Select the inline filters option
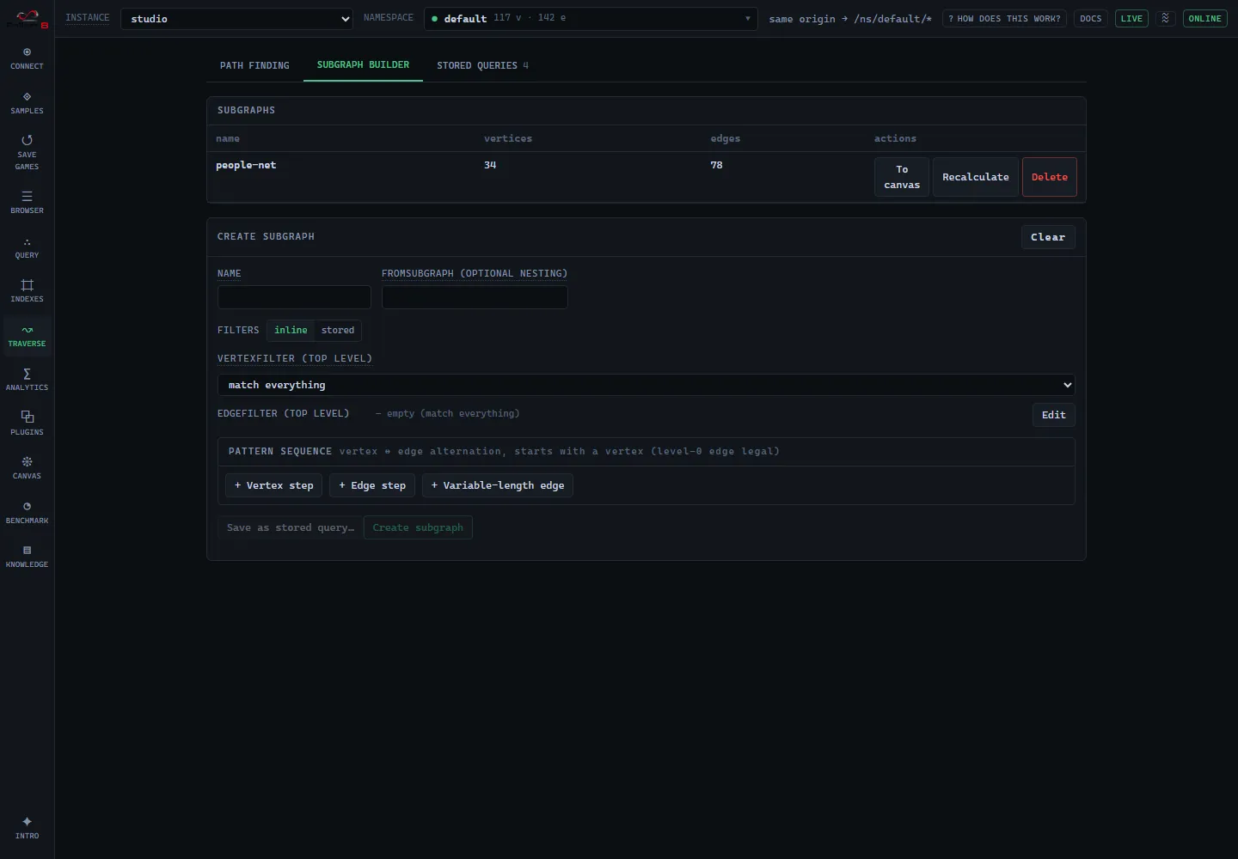This screenshot has width=1238, height=859. (x=291, y=331)
